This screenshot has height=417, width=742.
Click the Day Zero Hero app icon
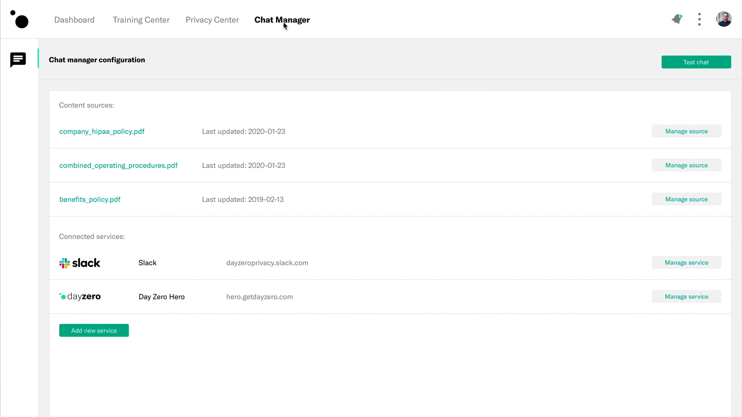(x=79, y=296)
